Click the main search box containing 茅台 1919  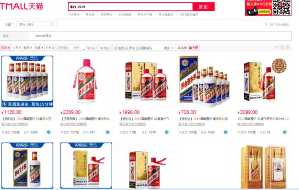130,7
